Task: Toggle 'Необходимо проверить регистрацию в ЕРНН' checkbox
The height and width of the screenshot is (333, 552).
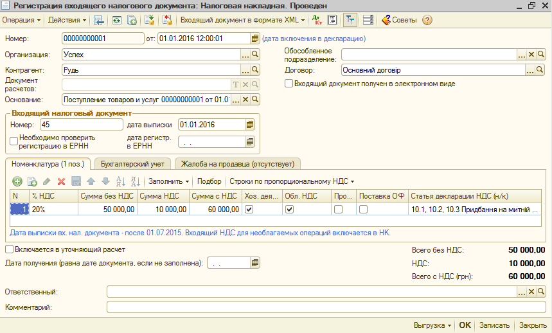Action: [x=14, y=141]
